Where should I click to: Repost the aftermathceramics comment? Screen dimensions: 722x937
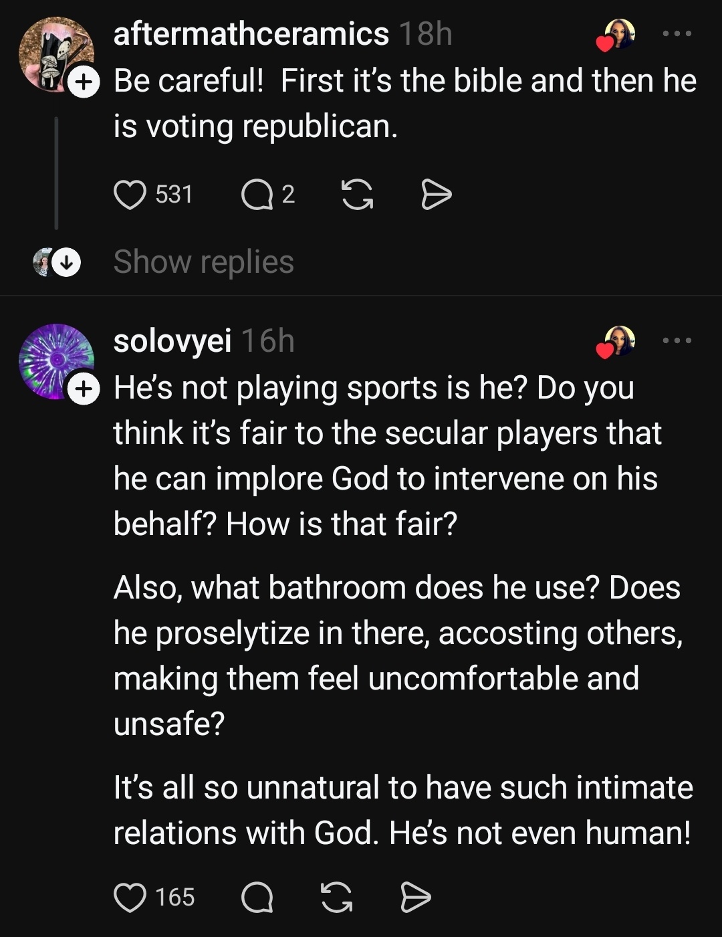[x=357, y=195]
